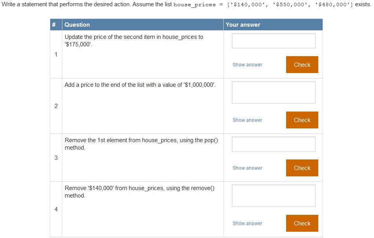Viewport: 374px width, 238px height.
Task: Select the row number 1 cell
Action: [55, 54]
